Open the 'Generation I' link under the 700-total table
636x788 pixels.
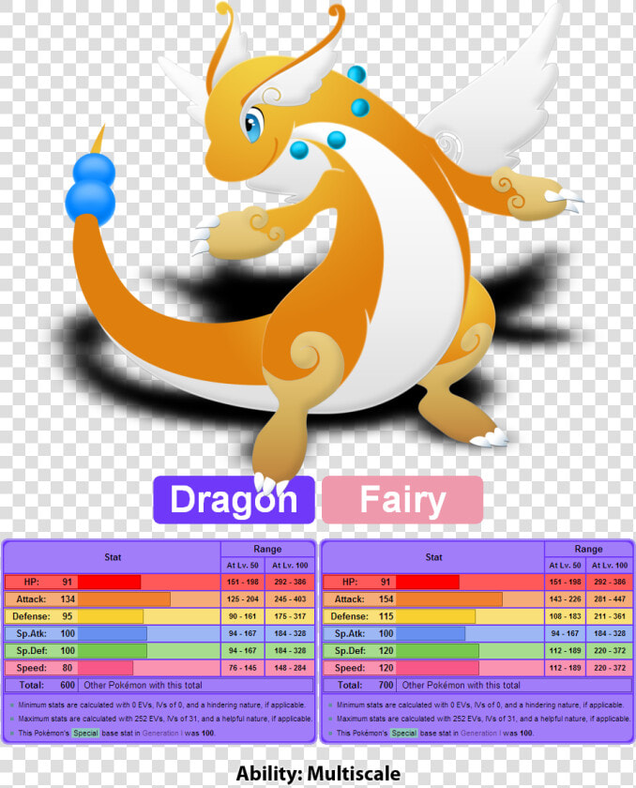pyautogui.click(x=481, y=734)
